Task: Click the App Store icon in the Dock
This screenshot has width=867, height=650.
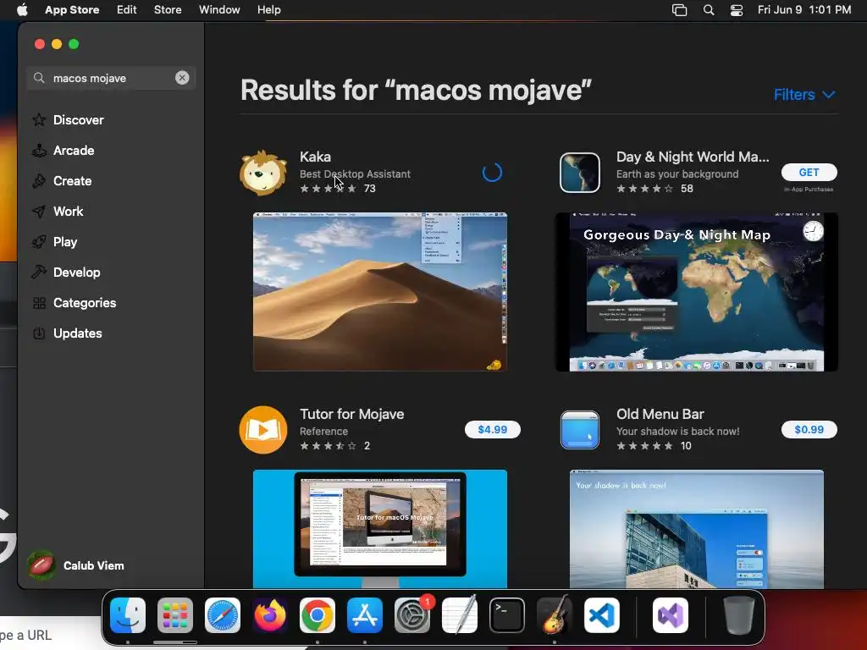Action: (x=365, y=615)
